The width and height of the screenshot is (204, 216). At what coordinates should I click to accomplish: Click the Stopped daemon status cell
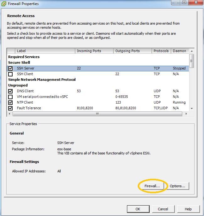click(179, 68)
